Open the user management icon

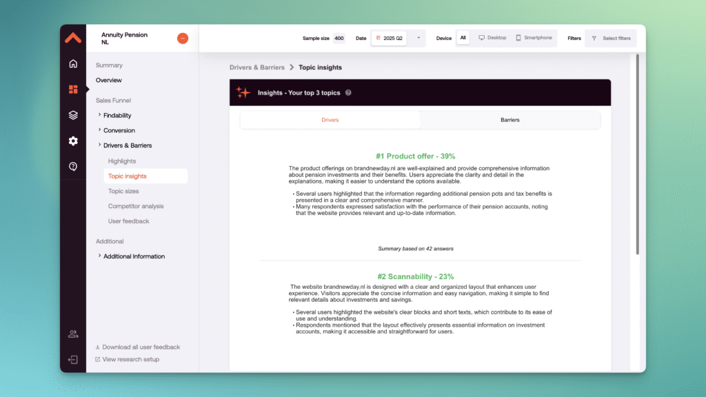(x=73, y=334)
